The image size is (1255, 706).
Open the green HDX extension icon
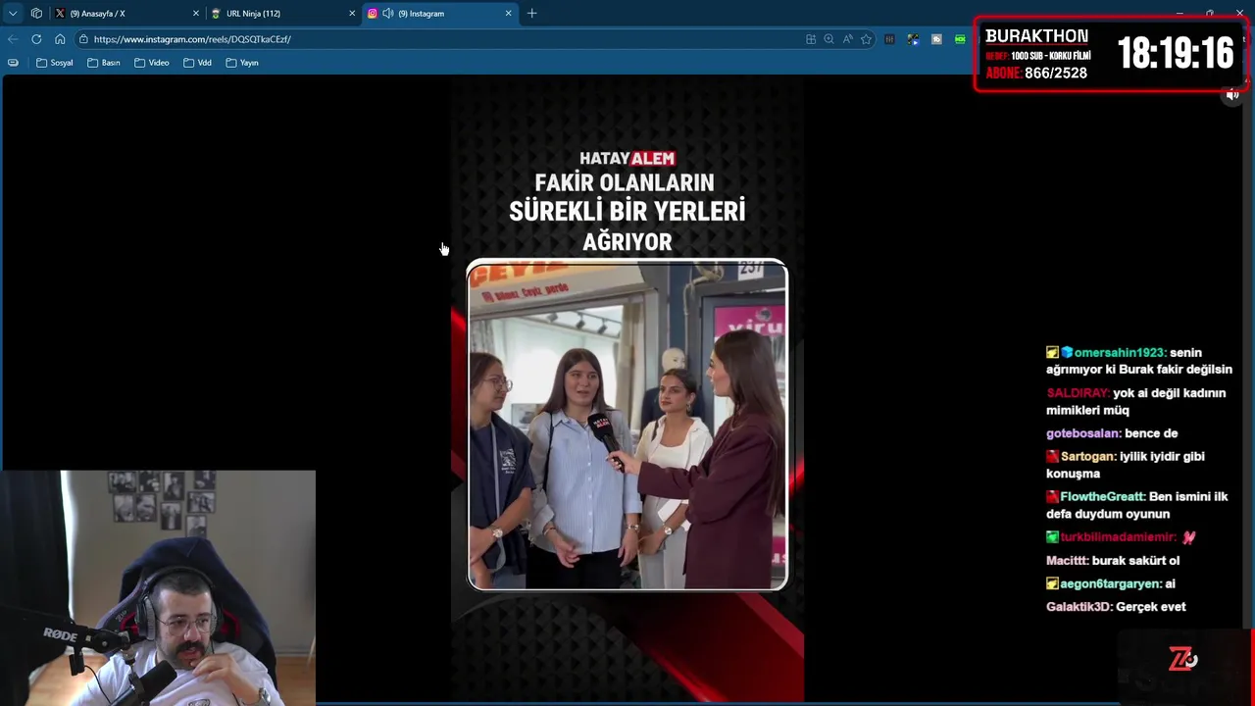point(960,39)
